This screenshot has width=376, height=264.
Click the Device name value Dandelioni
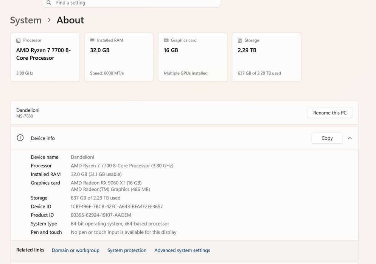82,157
